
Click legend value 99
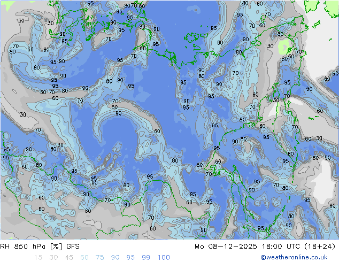146,258
